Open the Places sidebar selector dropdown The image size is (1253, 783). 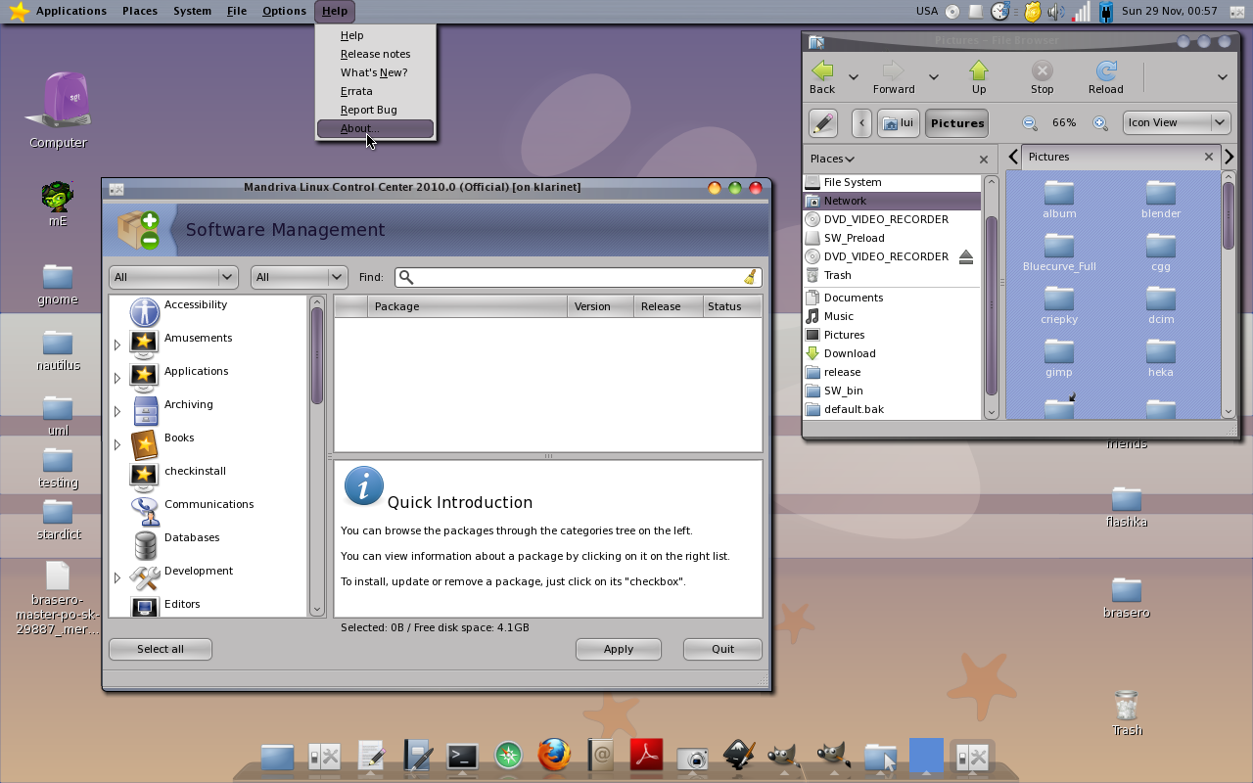tap(832, 159)
